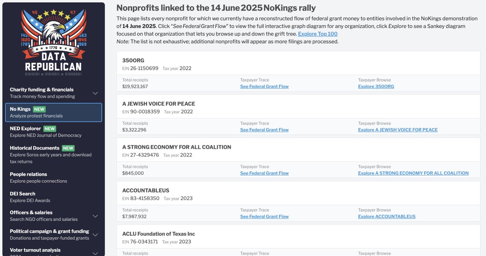Click the A JEWISH VOICE FOR PEACE heading

click(159, 104)
